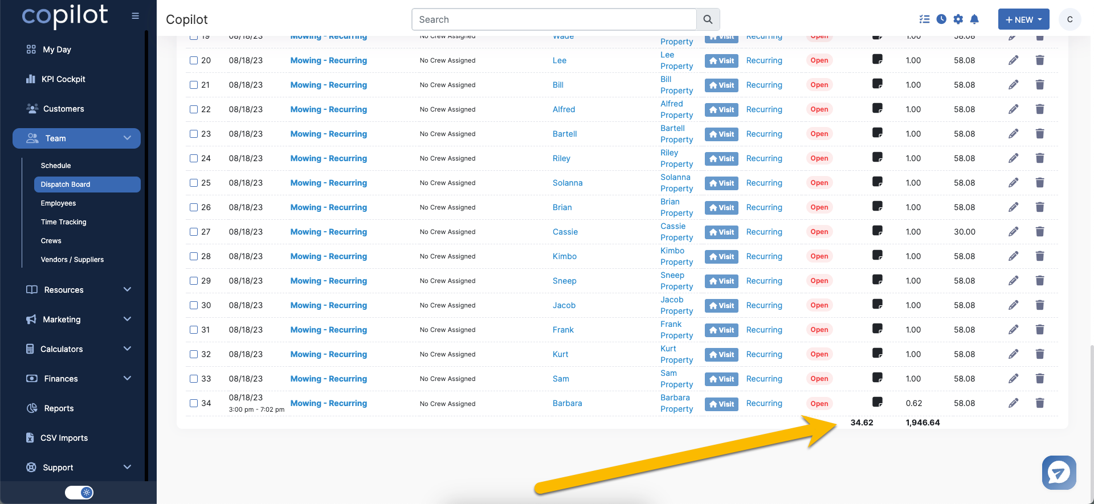
Task: Open the note icon for Riley row
Action: click(x=877, y=157)
